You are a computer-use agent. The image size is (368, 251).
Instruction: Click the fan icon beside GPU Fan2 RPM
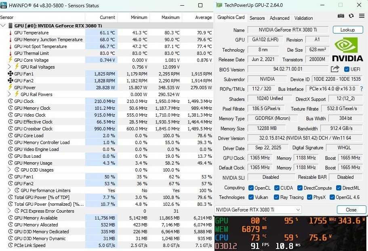tap(11, 80)
